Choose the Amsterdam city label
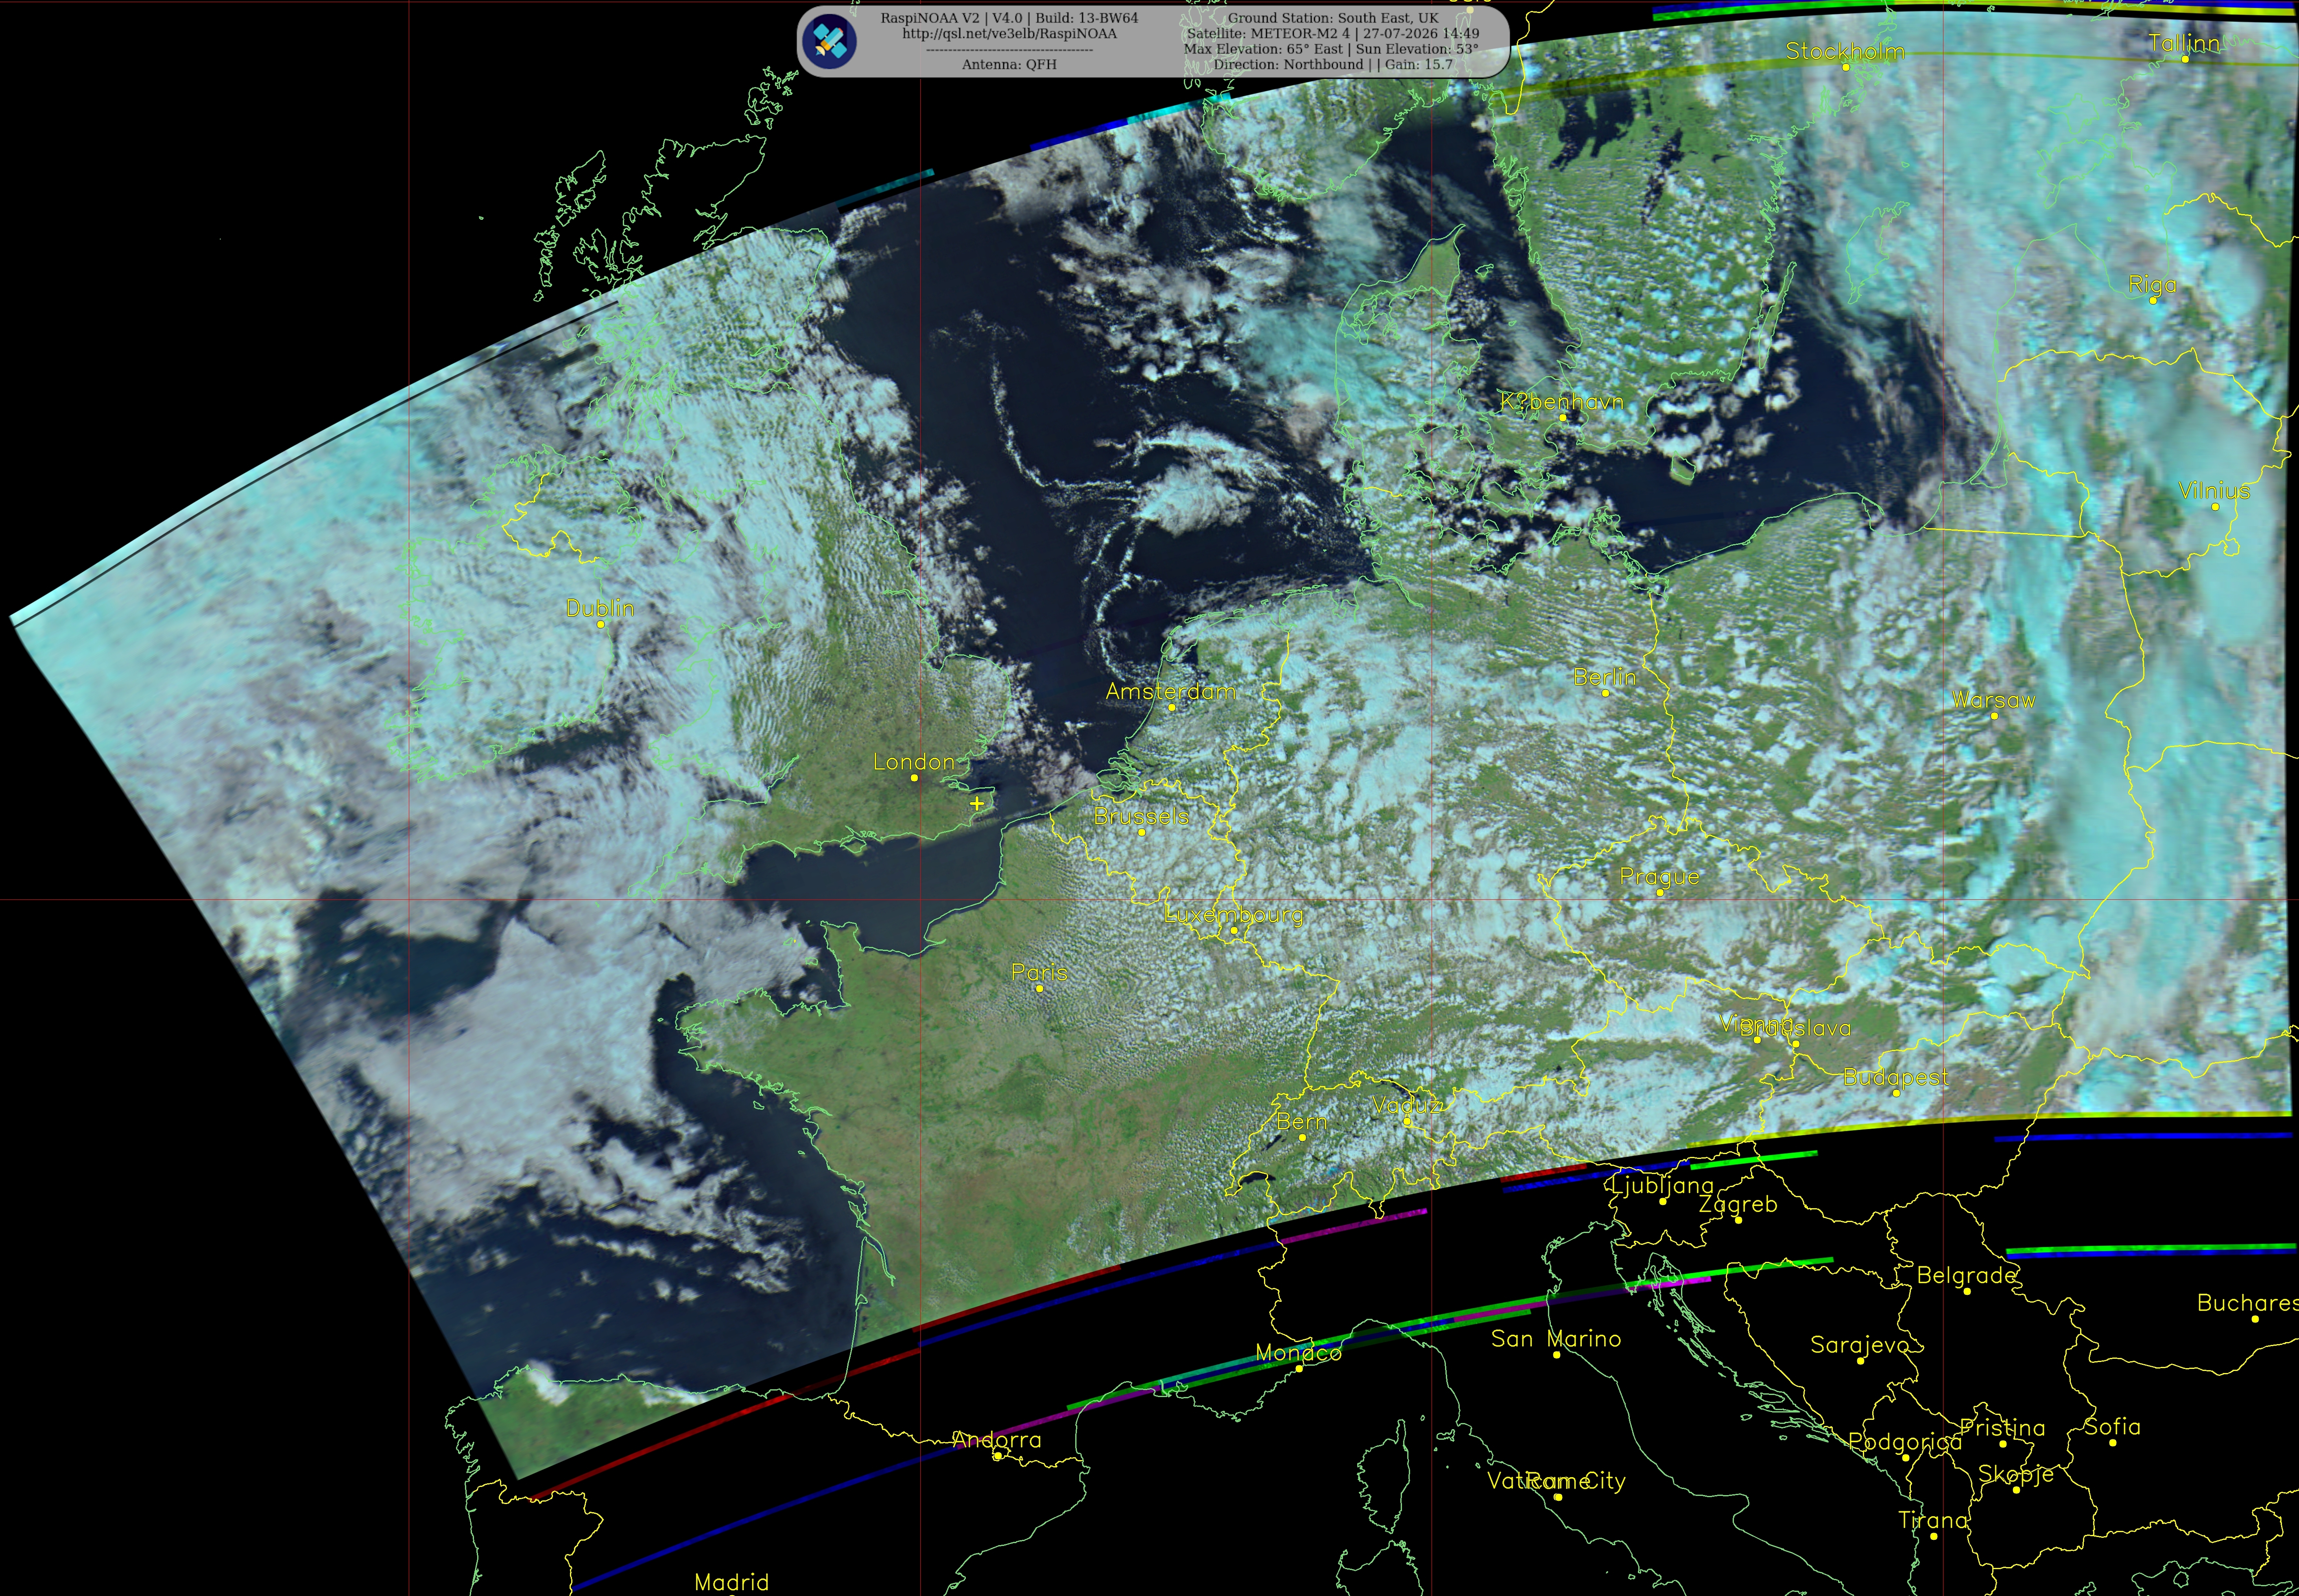The image size is (2299, 1596). [x=1170, y=692]
